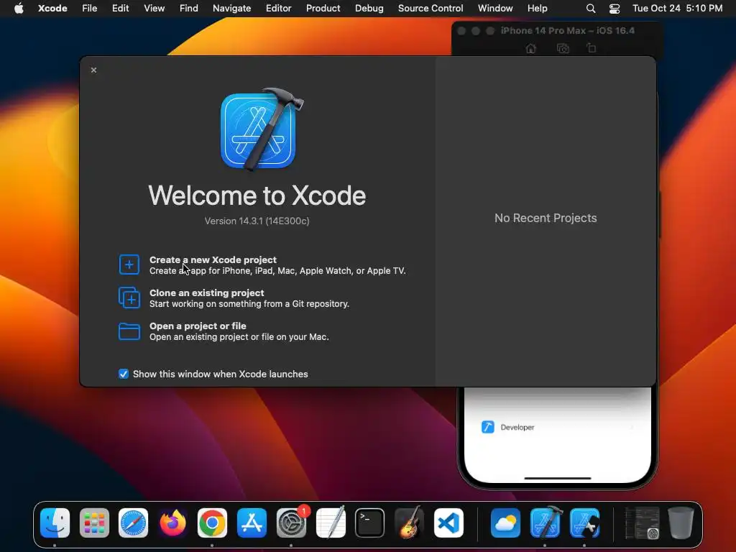The height and width of the screenshot is (552, 736).
Task: Open Finder from the Dock
Action: point(55,523)
